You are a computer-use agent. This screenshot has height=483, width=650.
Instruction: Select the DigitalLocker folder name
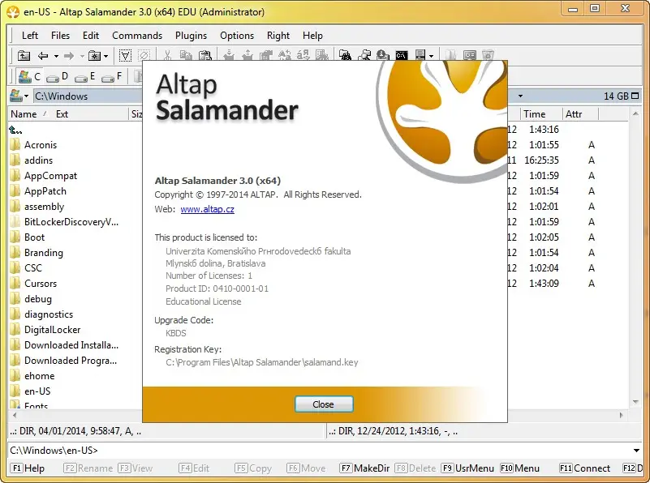(53, 330)
